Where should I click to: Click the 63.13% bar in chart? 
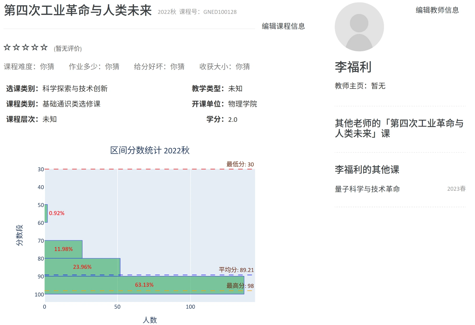(x=144, y=285)
